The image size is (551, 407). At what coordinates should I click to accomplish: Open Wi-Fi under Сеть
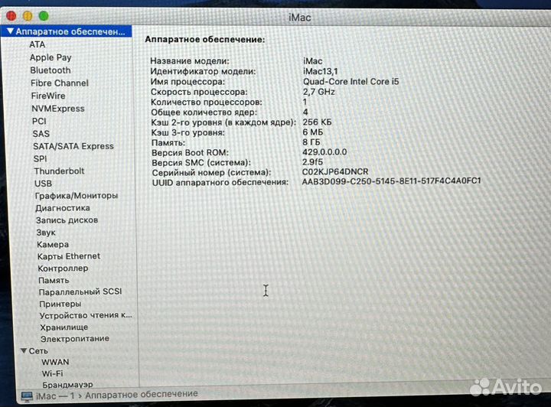click(x=52, y=373)
